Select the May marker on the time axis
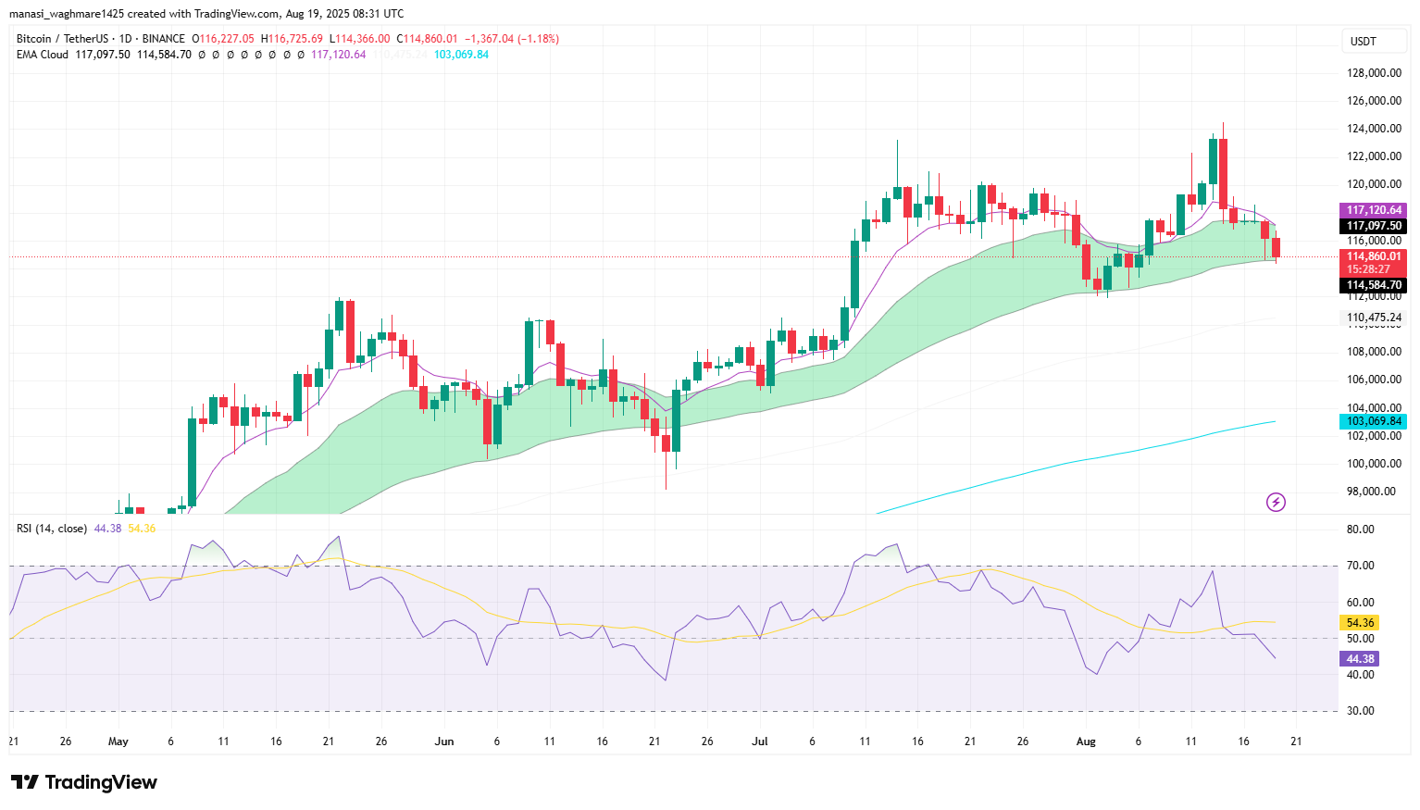 [x=118, y=741]
